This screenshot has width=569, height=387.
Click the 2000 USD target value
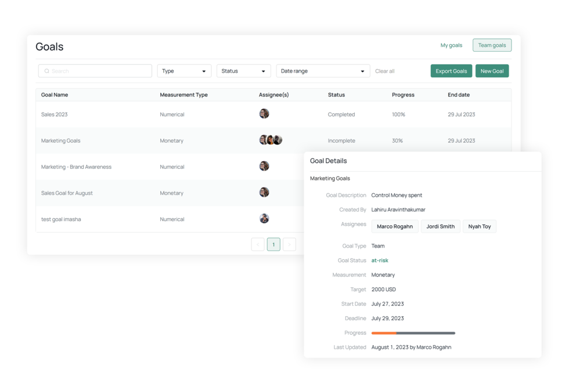coord(384,290)
